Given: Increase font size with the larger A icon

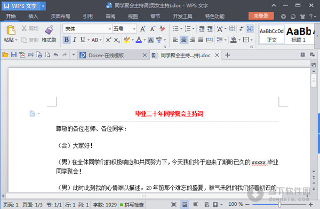Looking at the screenshot, I should point(143,29).
